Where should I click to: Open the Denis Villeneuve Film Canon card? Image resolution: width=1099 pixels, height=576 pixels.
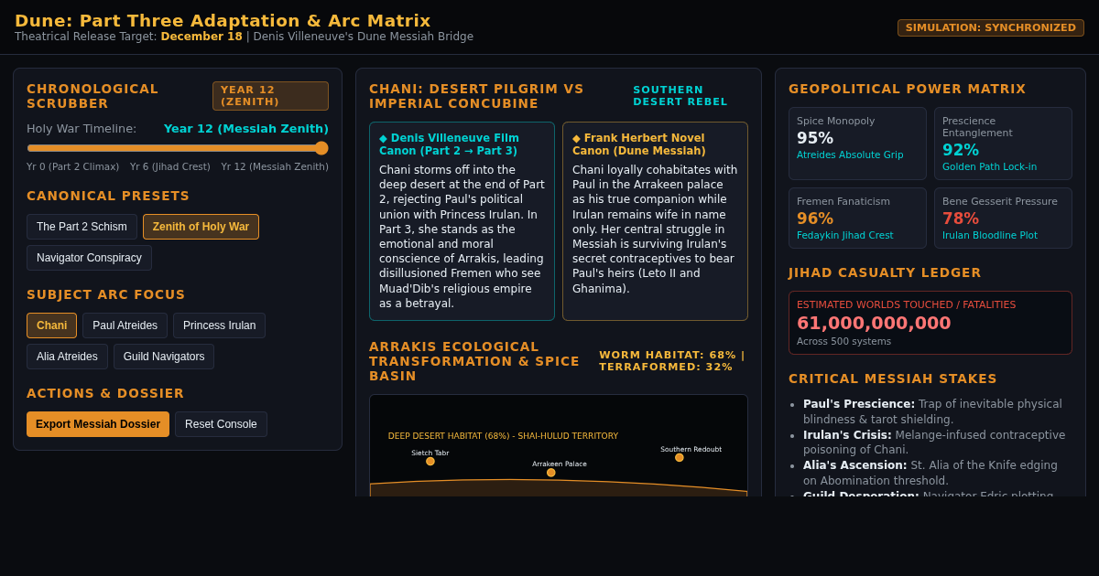pos(462,221)
